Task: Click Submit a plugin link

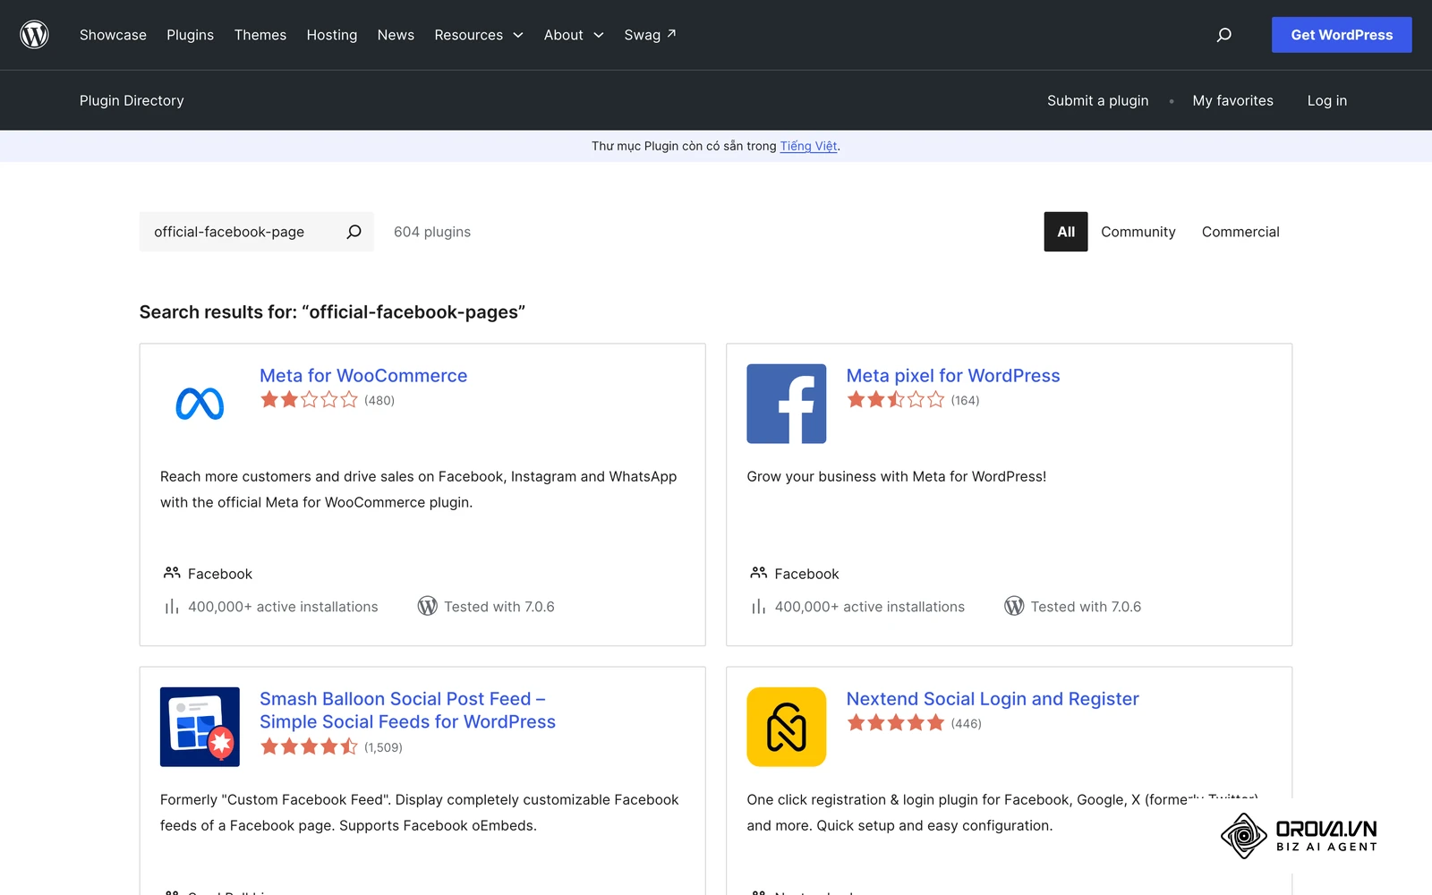Action: pyautogui.click(x=1097, y=100)
